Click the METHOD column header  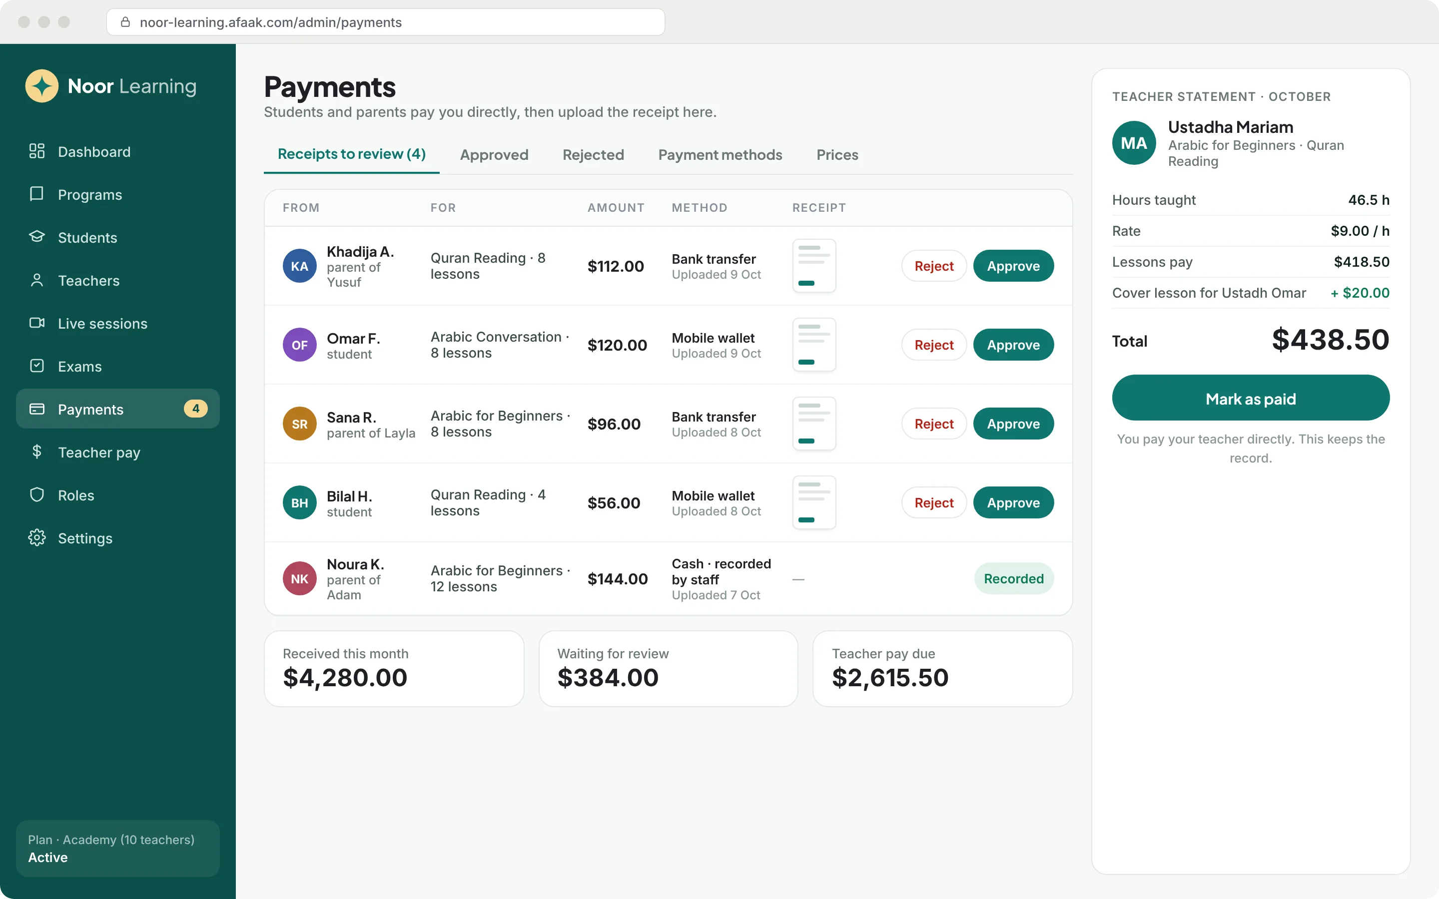(700, 207)
